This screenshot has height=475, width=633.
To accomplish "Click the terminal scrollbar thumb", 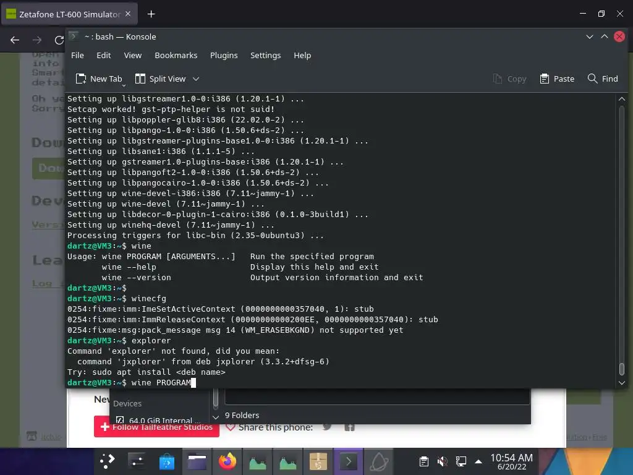I will (622, 369).
